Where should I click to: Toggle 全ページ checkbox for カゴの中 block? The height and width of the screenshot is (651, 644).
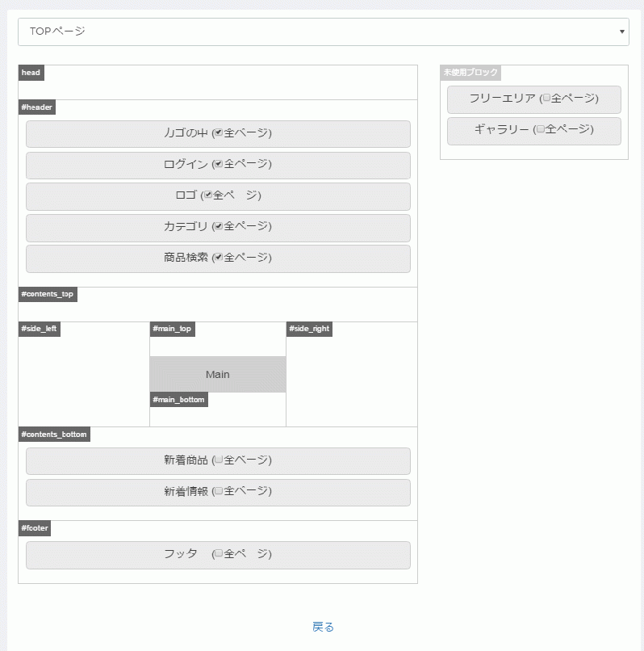coord(219,132)
